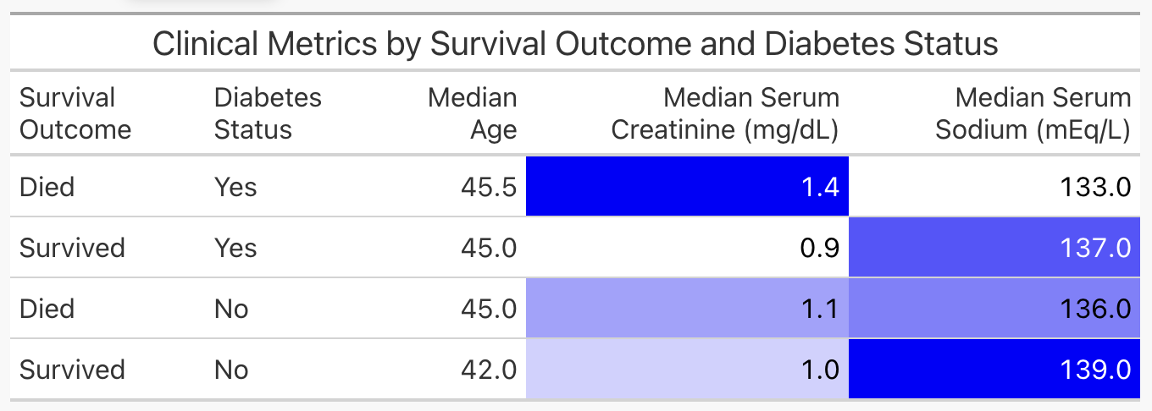Select the Median Serum Creatinine header
Viewport: 1152px width, 411px height.
[725, 113]
